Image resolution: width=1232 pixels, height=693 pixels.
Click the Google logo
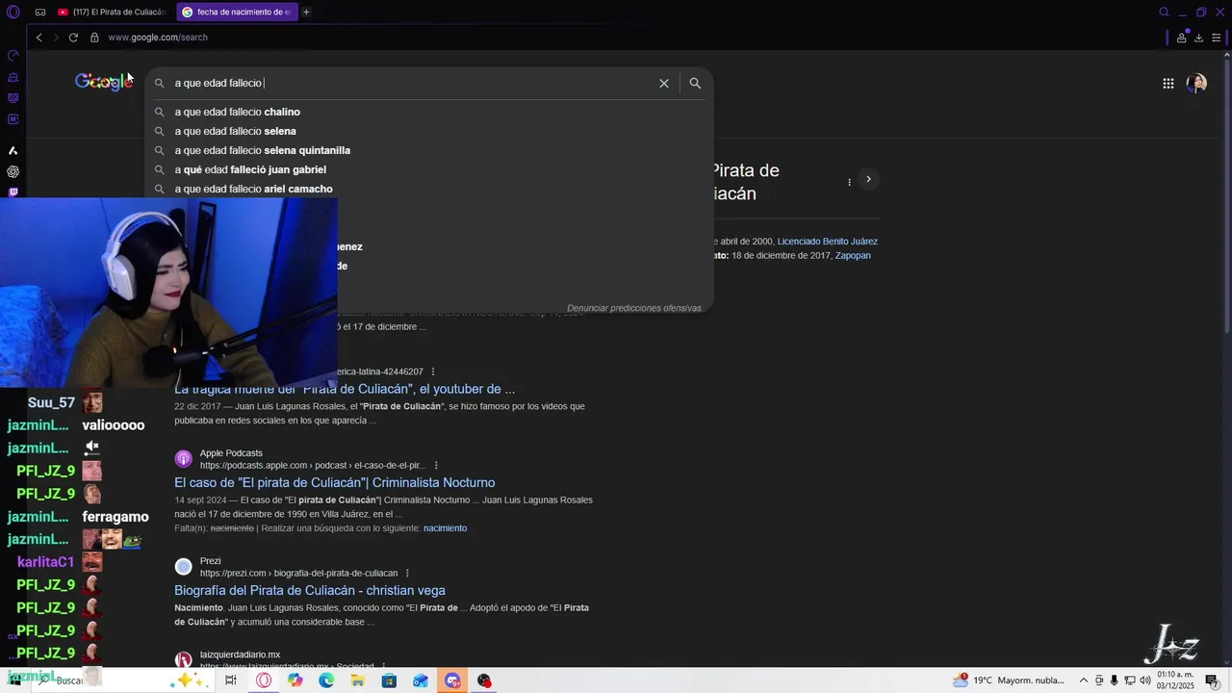pos(104,83)
